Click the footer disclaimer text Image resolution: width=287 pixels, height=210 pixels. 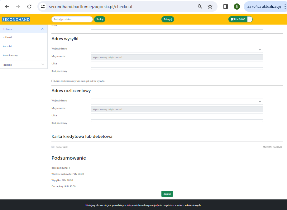[143, 205]
